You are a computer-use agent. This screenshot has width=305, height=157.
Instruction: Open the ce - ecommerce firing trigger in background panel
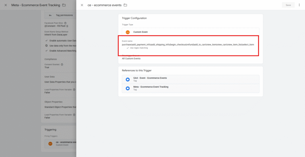[x=60, y=144]
